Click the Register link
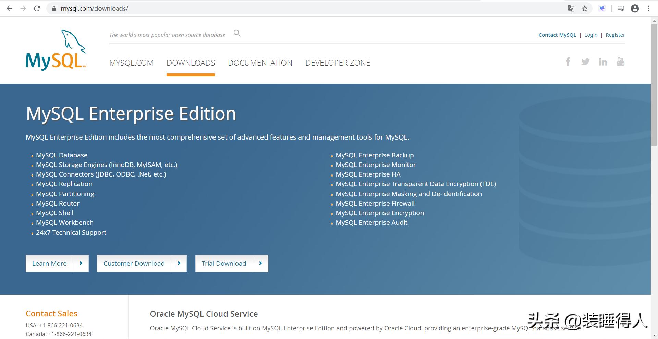The height and width of the screenshot is (339, 658). [615, 35]
